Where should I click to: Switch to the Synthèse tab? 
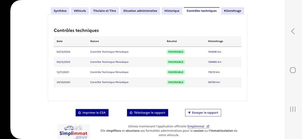(x=60, y=11)
